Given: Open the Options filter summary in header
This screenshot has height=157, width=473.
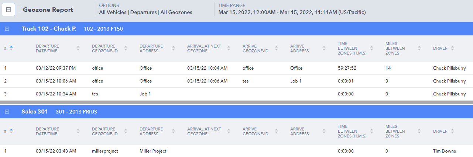Looking at the screenshot, I should [145, 12].
